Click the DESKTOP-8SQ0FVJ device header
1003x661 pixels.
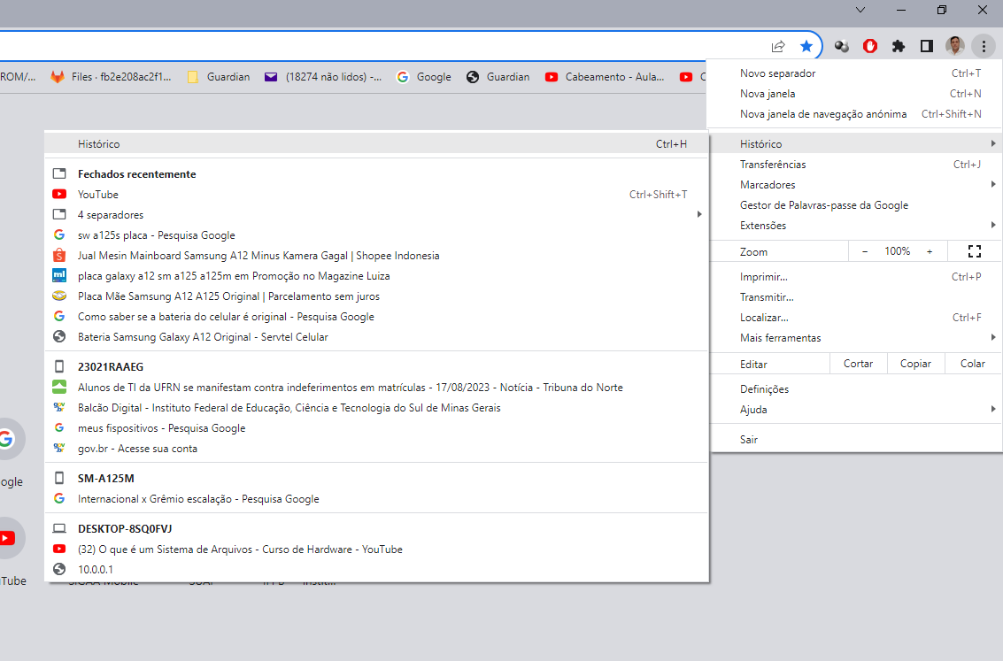click(377, 528)
